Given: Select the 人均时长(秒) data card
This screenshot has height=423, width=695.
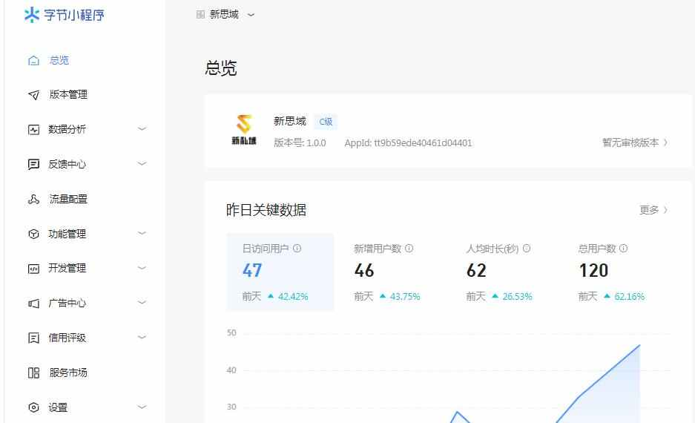Looking at the screenshot, I should click(x=504, y=272).
